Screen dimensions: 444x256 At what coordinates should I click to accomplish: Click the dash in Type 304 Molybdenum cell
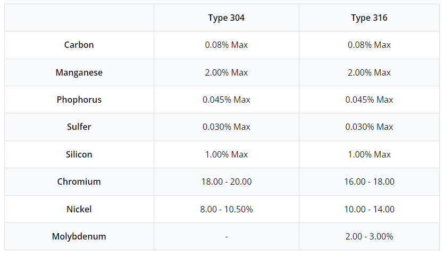click(227, 236)
